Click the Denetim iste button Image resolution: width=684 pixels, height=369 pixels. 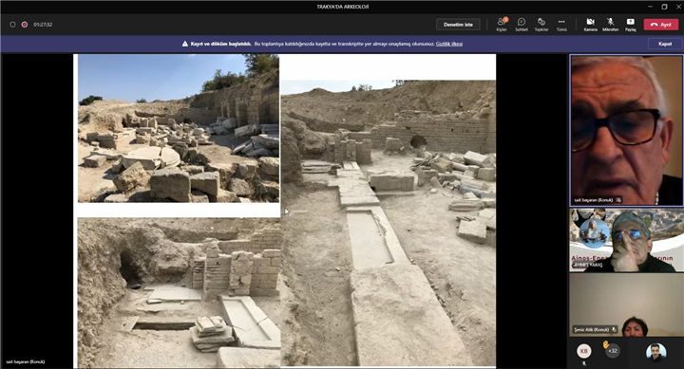point(458,25)
